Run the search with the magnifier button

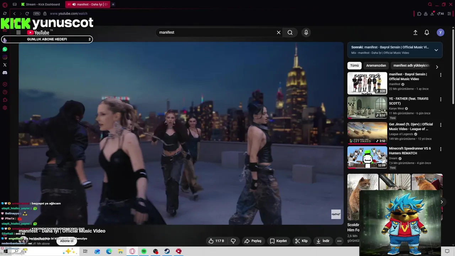click(290, 32)
